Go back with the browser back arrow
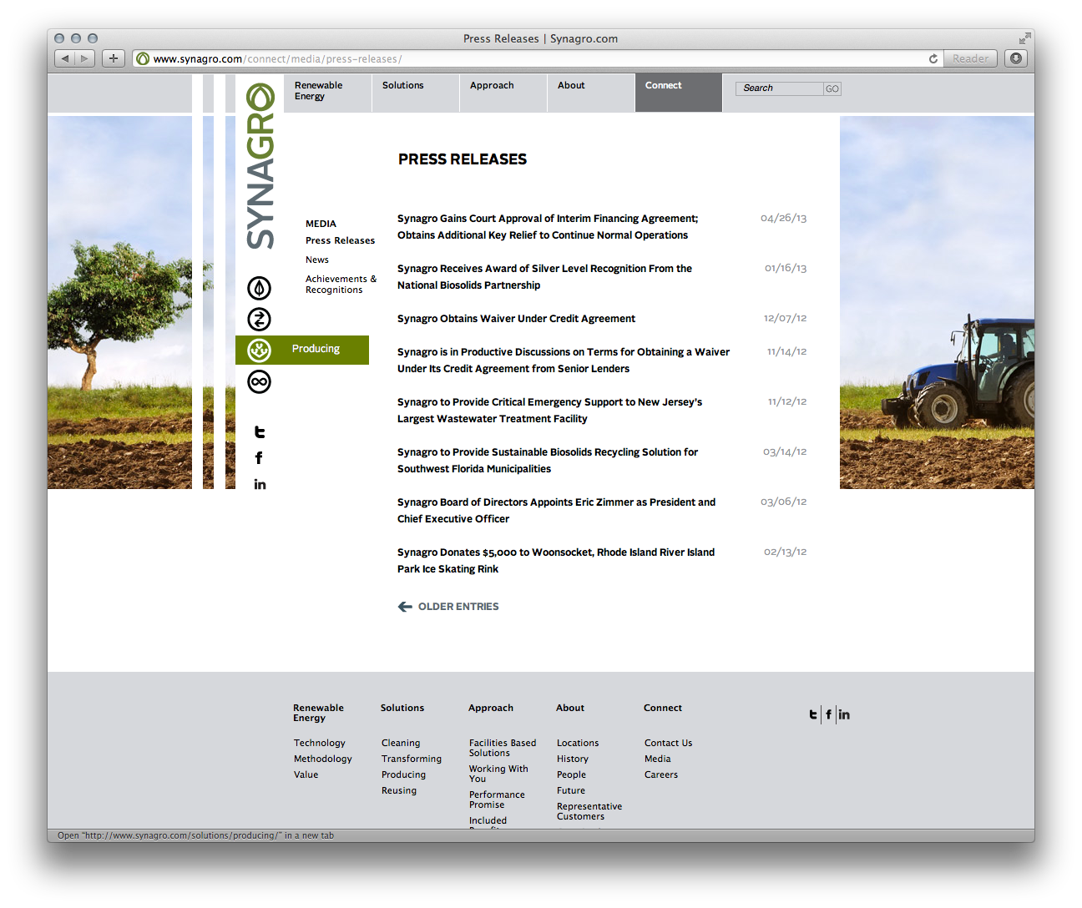The image size is (1082, 908). [x=65, y=58]
